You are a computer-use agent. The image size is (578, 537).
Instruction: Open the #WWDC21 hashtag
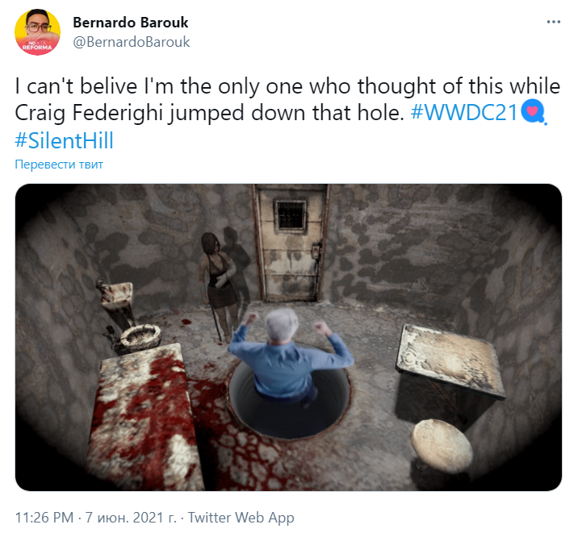[x=464, y=112]
